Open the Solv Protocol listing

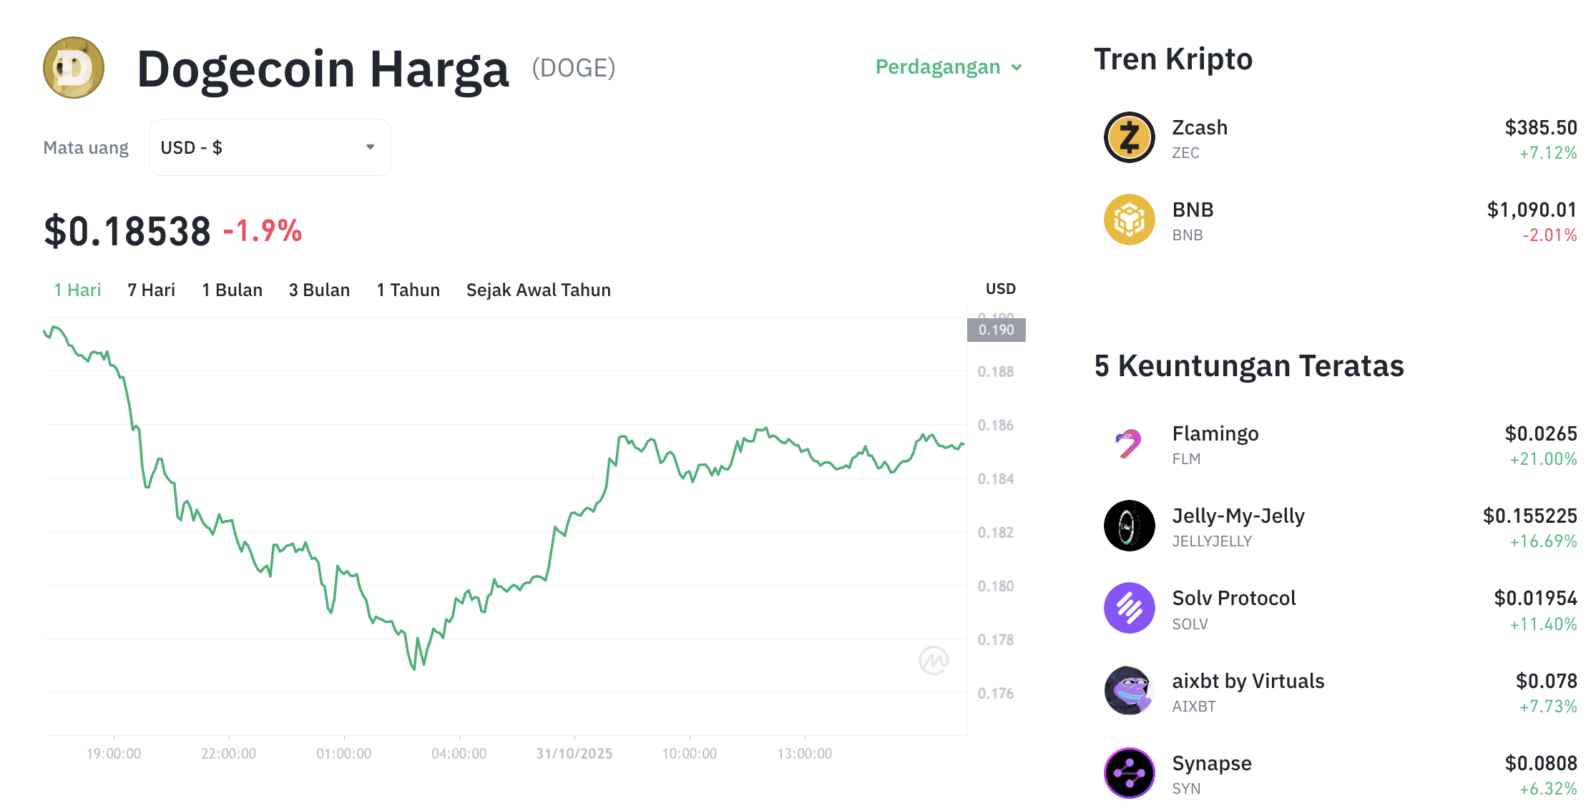pyautogui.click(x=1234, y=597)
